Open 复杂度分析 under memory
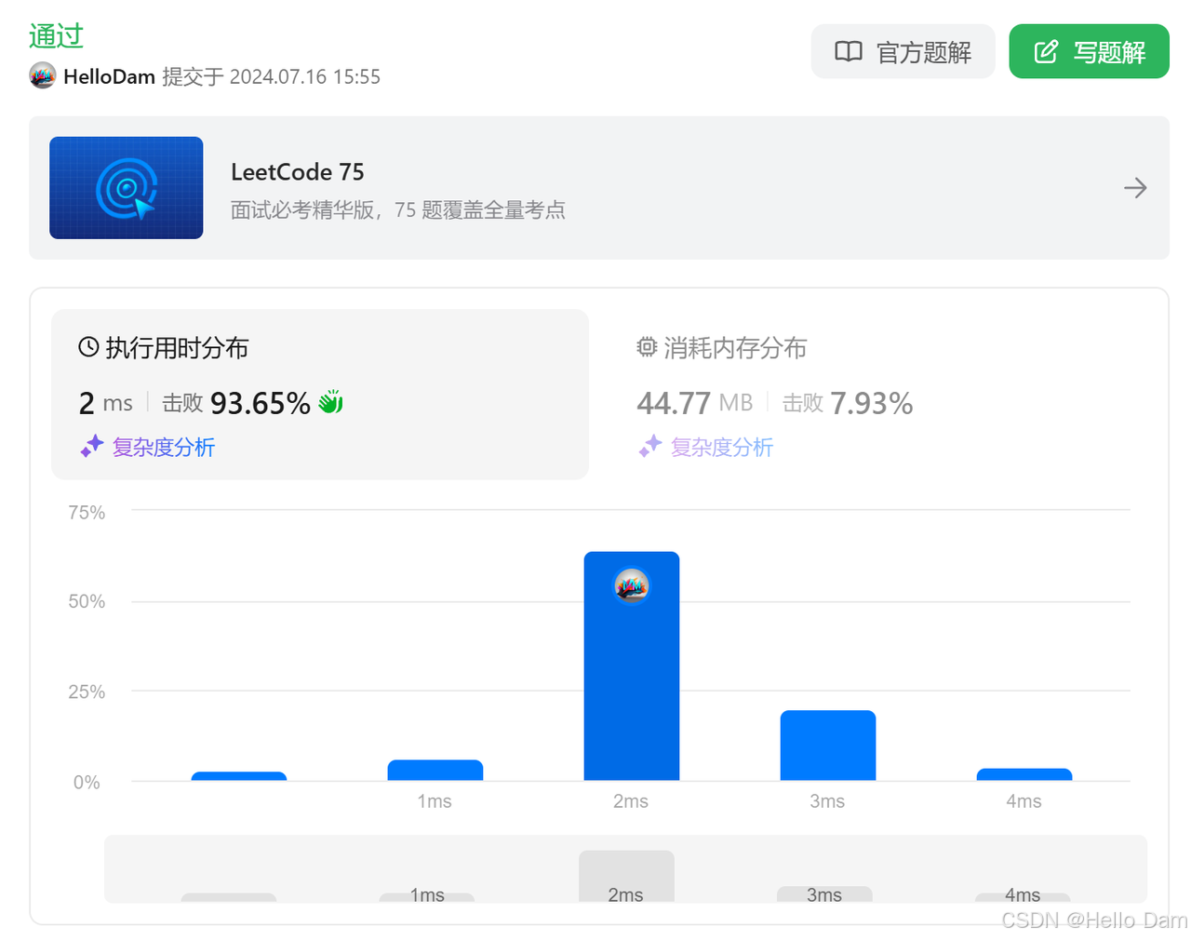Screen dimensions: 1191x940 coord(722,448)
